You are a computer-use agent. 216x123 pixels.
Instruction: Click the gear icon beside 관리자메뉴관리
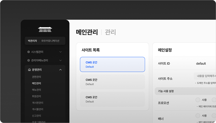[x=28, y=60]
